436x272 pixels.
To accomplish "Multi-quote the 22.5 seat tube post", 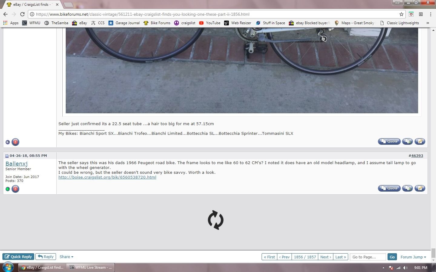I will point(408,141).
